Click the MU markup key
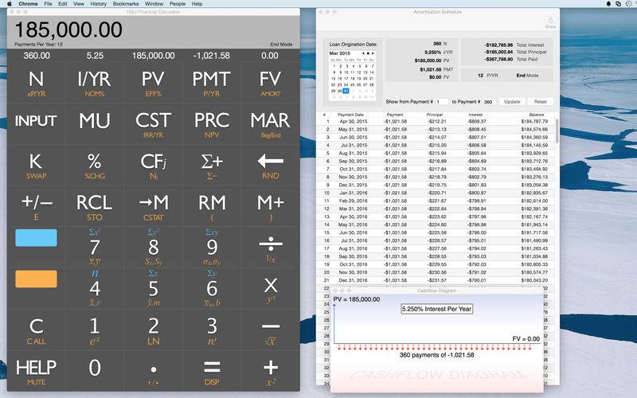Viewport: 637px width, 398px height. pyautogui.click(x=95, y=123)
